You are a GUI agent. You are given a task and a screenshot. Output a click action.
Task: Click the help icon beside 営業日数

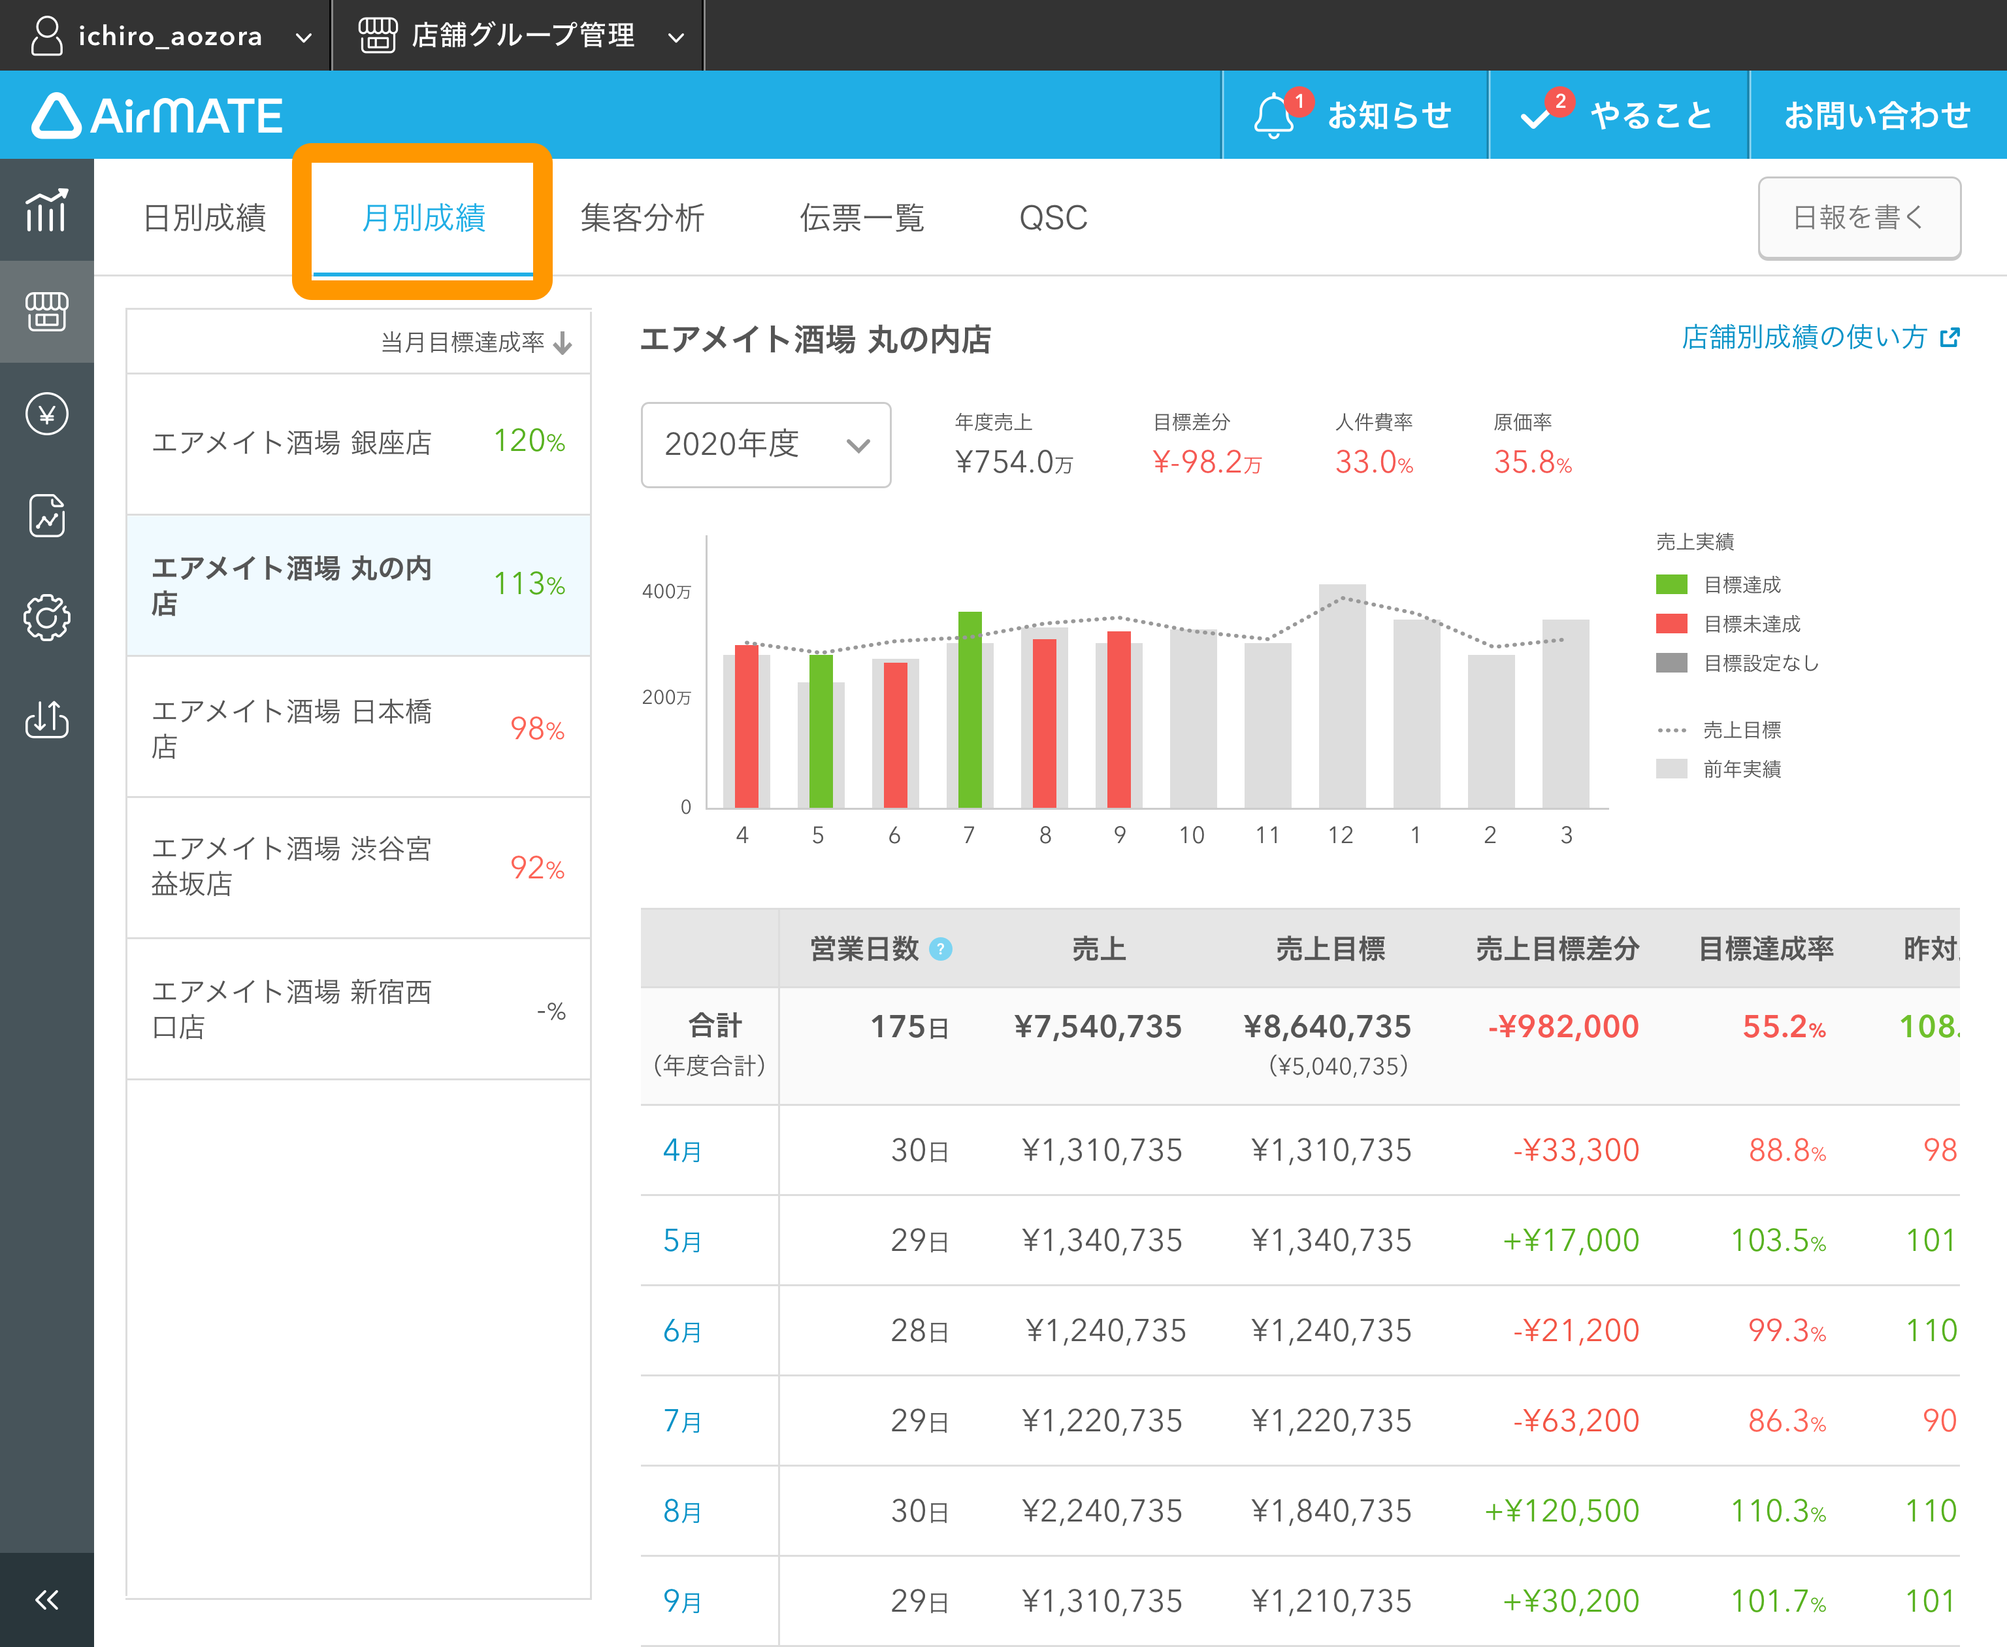(x=940, y=949)
